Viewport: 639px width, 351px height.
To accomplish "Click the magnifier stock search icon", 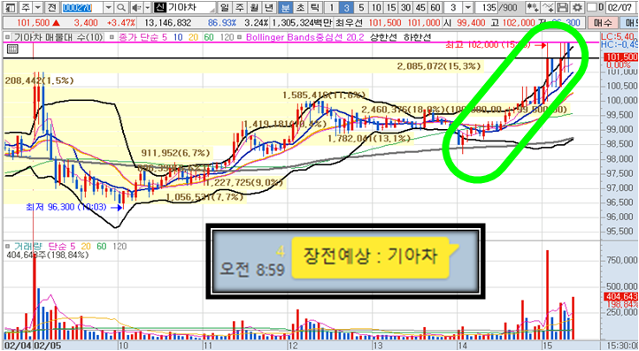I will pos(120,7).
